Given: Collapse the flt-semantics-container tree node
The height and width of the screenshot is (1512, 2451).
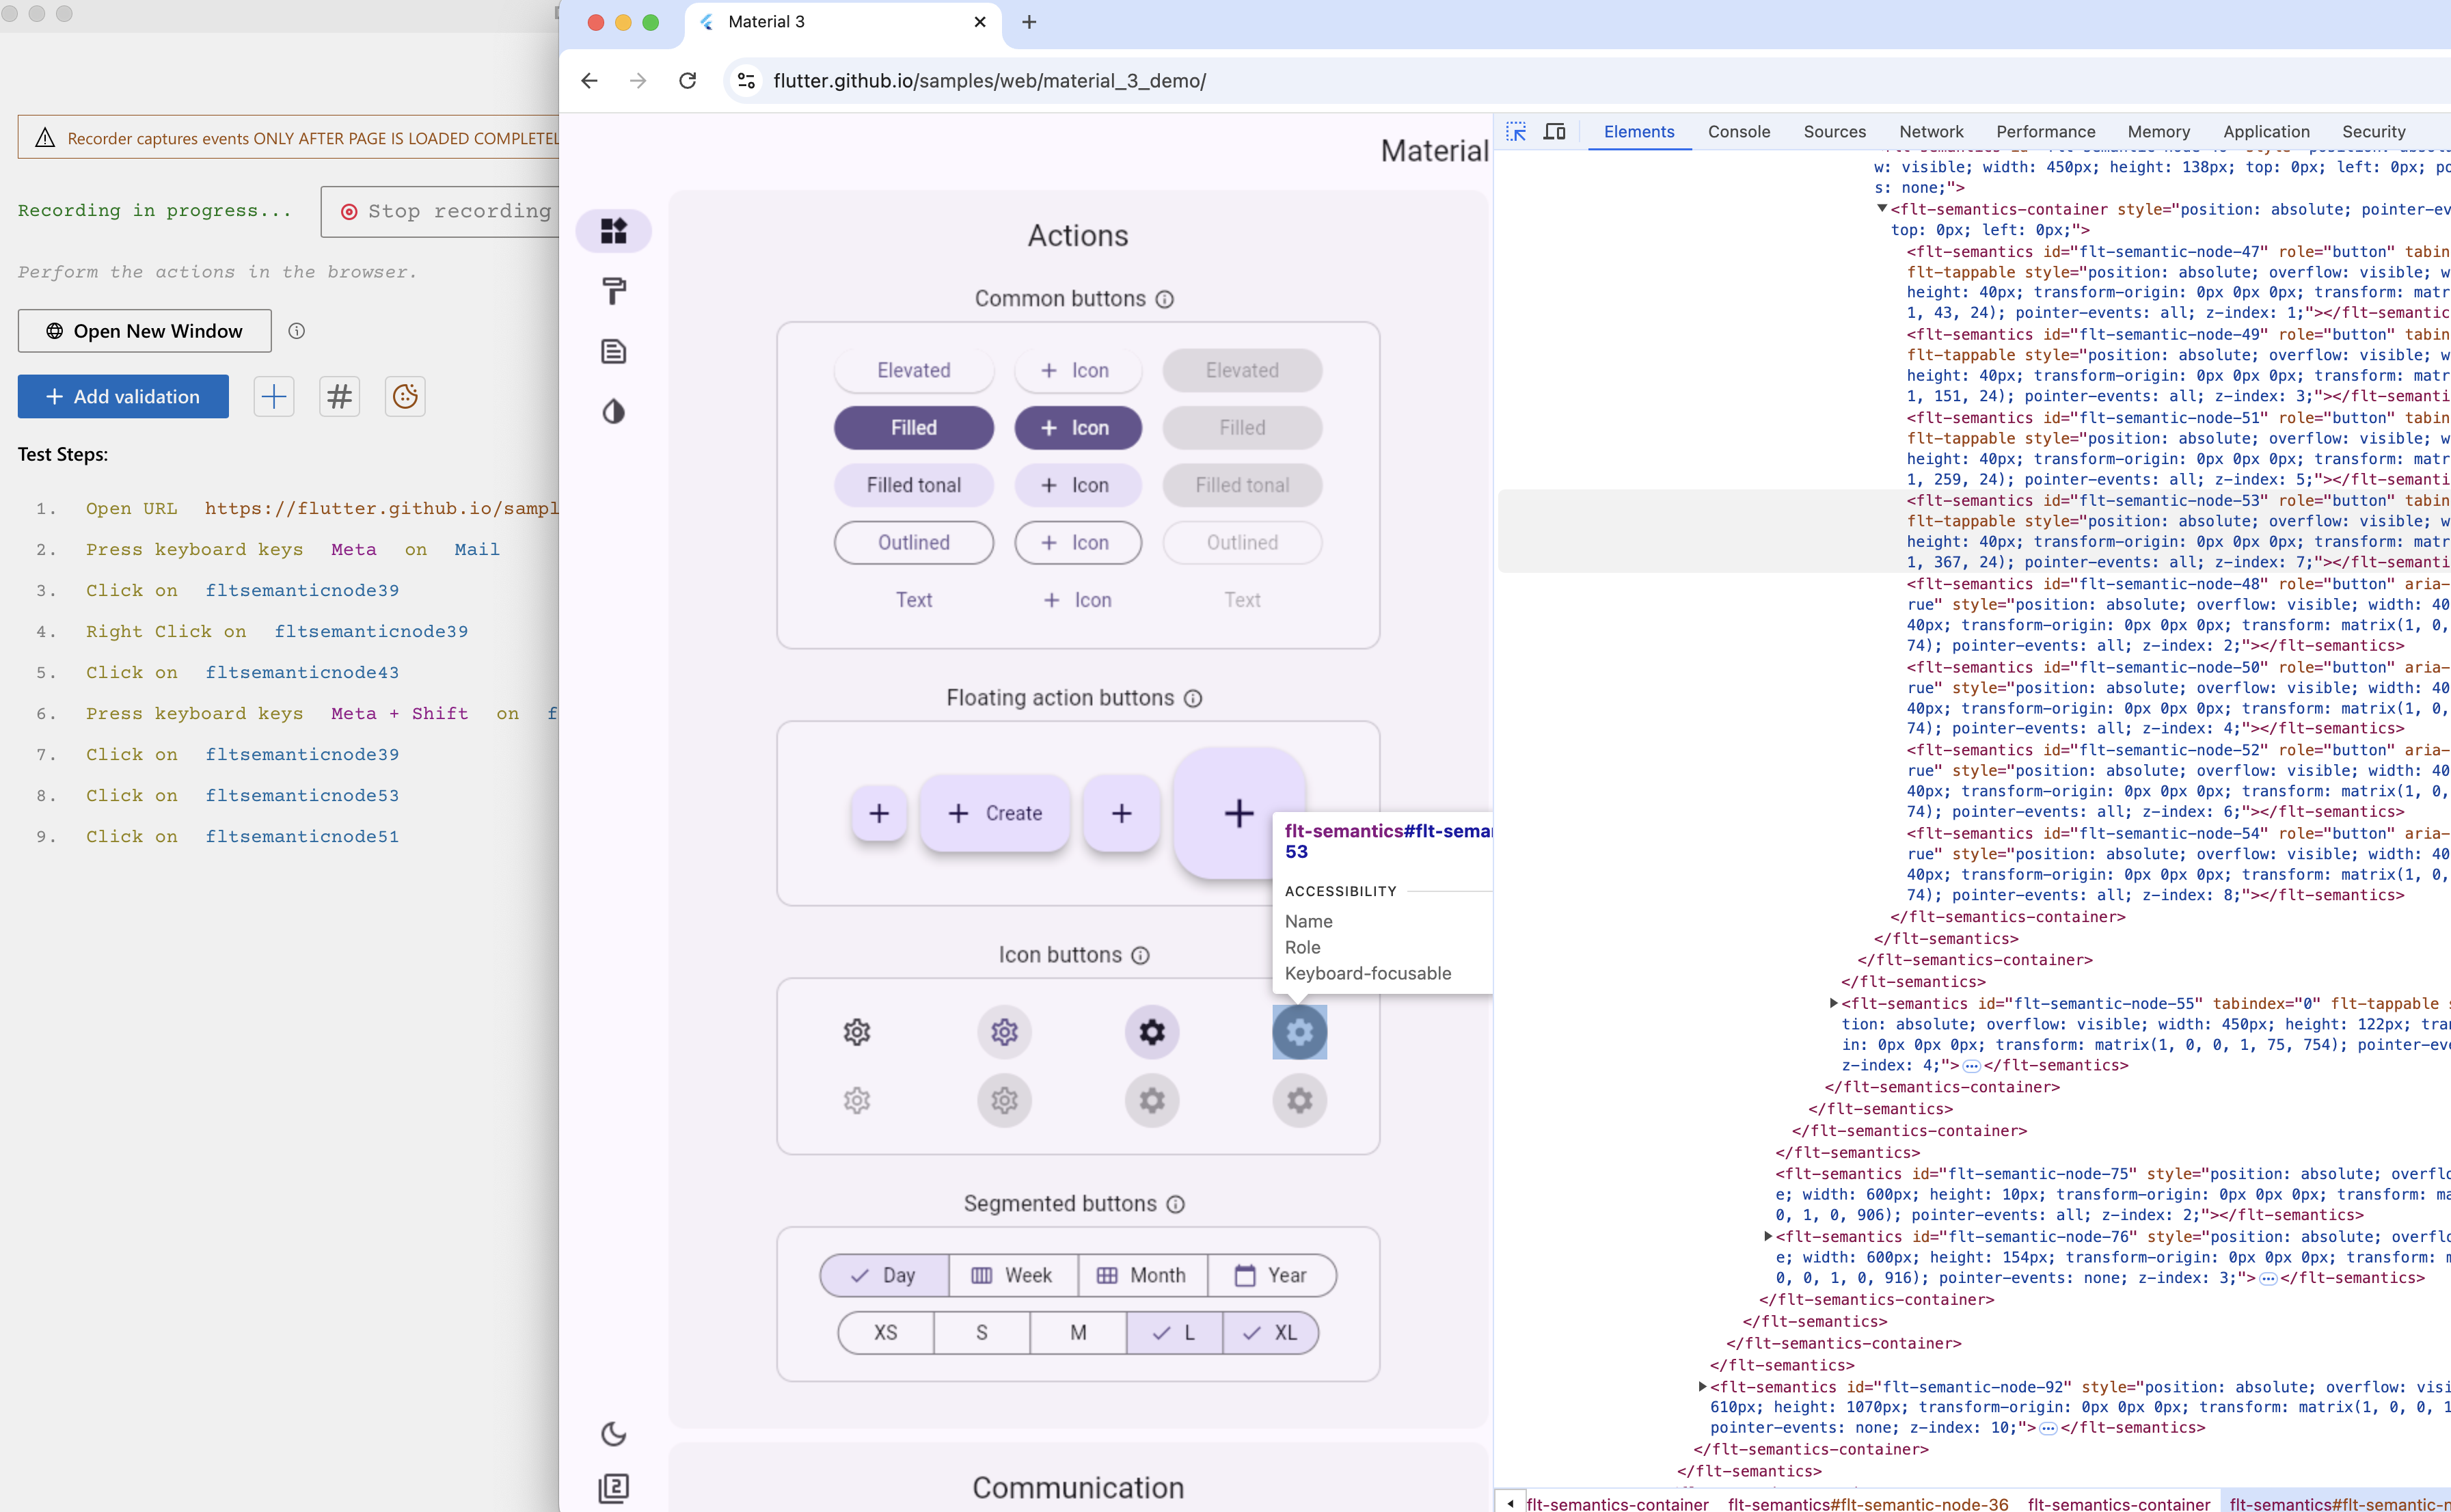Looking at the screenshot, I should [1882, 209].
